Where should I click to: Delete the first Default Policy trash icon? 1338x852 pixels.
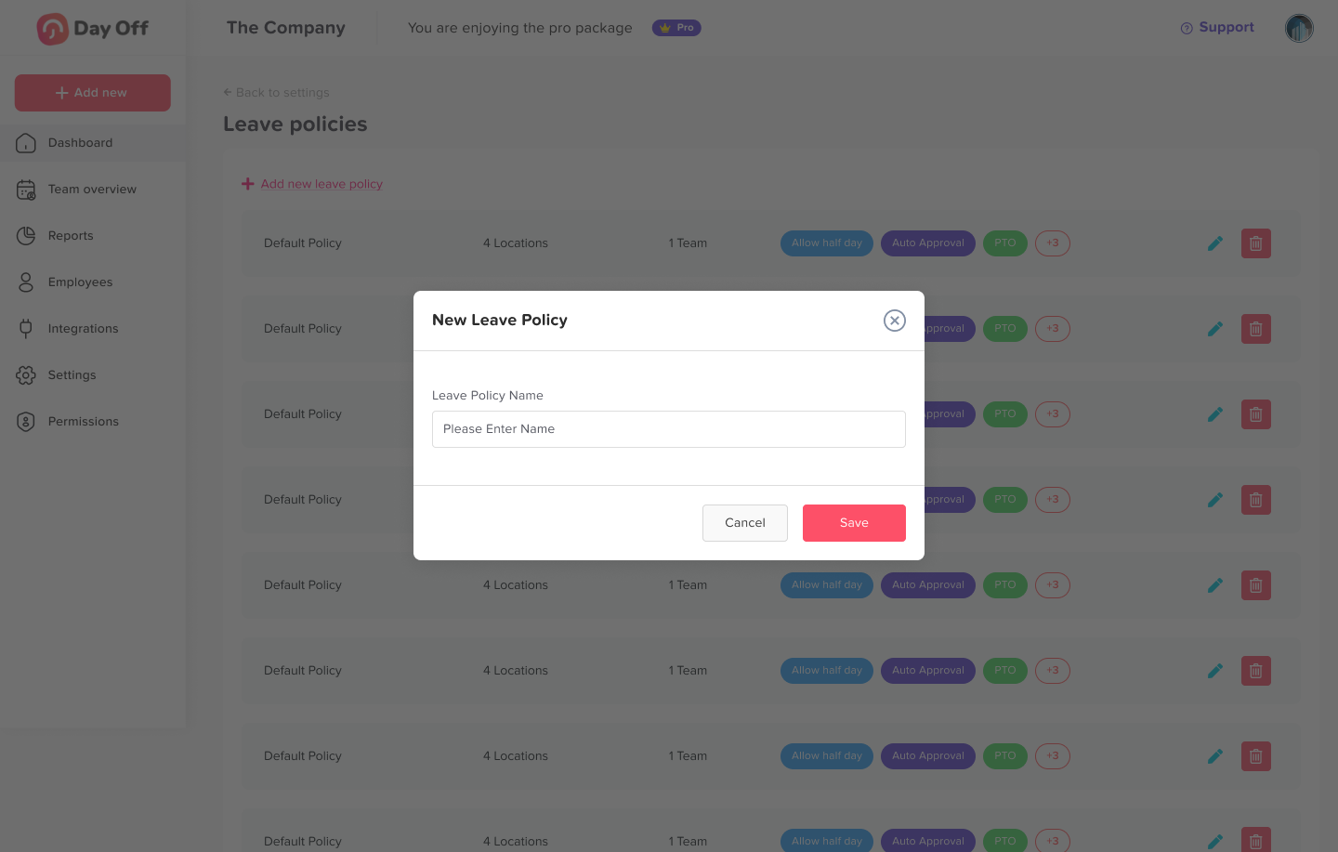pyautogui.click(x=1255, y=243)
